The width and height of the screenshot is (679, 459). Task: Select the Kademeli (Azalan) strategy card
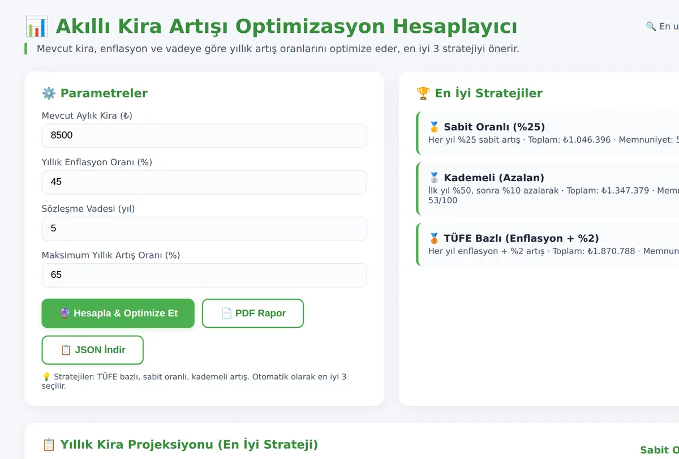click(547, 188)
